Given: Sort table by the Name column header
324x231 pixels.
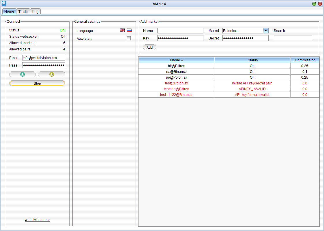Looking at the screenshot, I should [x=176, y=60].
